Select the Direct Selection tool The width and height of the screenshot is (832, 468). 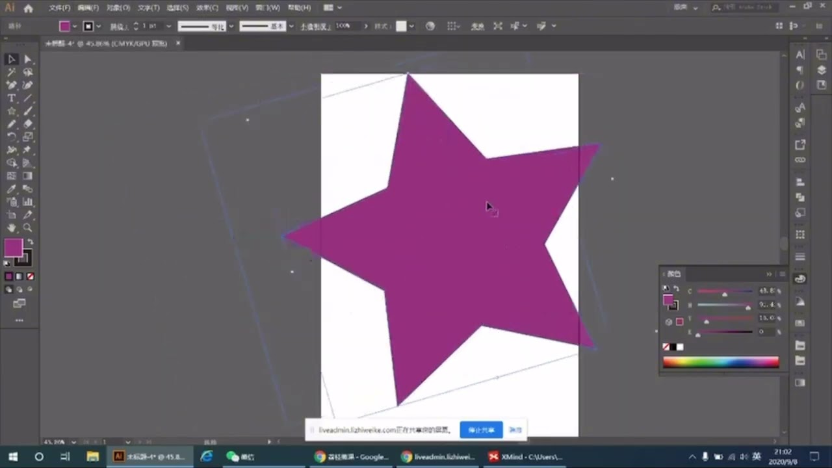coord(28,59)
